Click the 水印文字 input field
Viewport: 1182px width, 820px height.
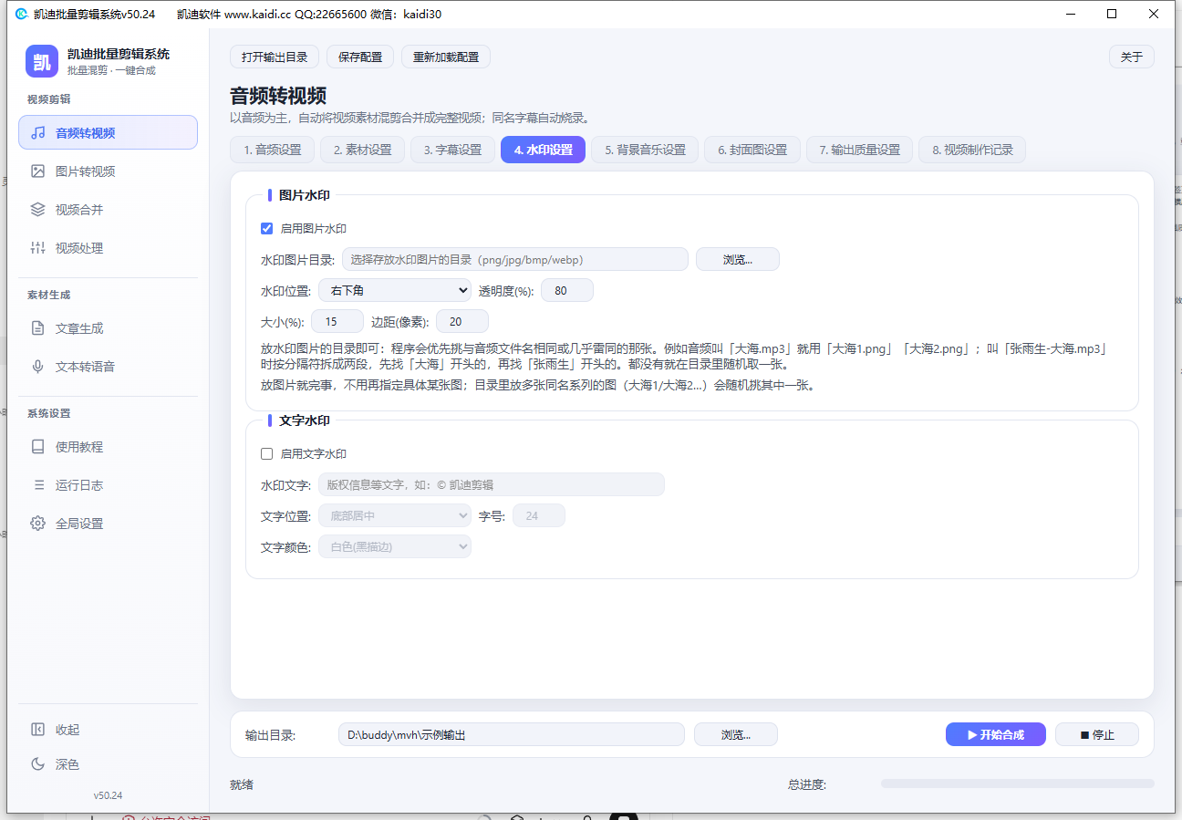pyautogui.click(x=492, y=484)
